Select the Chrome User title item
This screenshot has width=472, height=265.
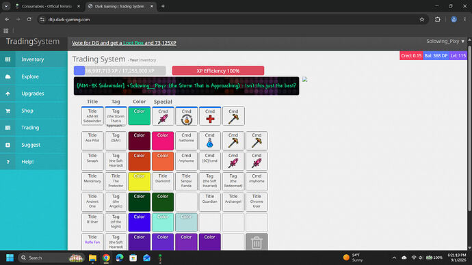257,202
